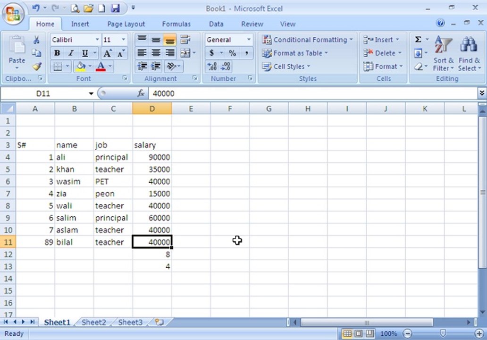487x340 pixels.
Task: Click the Delete cells button
Action: [383, 53]
